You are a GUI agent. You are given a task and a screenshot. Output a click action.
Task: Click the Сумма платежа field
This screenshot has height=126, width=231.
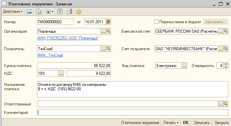coord(74,65)
